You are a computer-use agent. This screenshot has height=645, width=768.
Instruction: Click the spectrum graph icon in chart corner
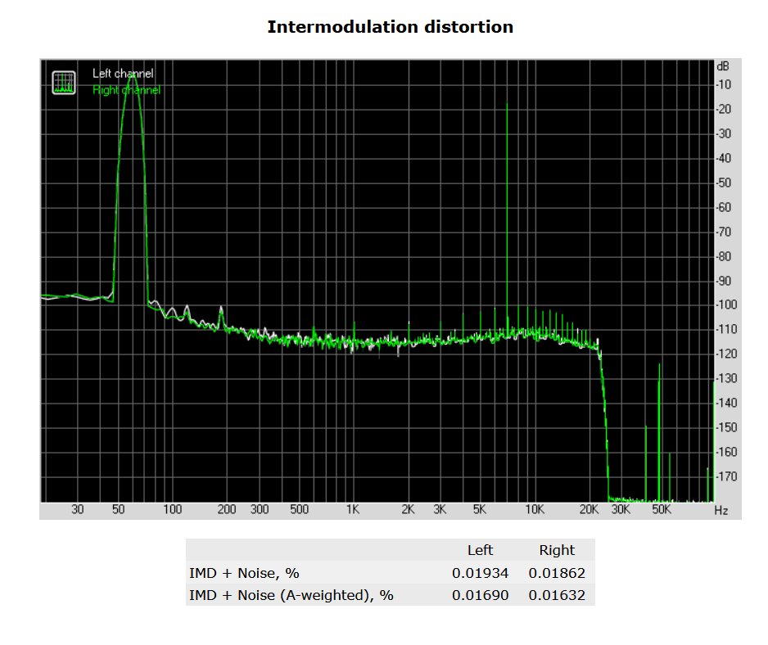point(64,83)
